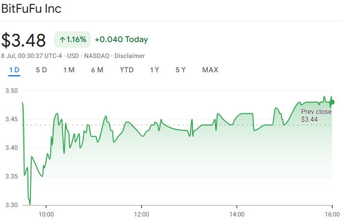The height and width of the screenshot is (223, 343).
Task: Select the YTD range tab
Action: point(127,70)
